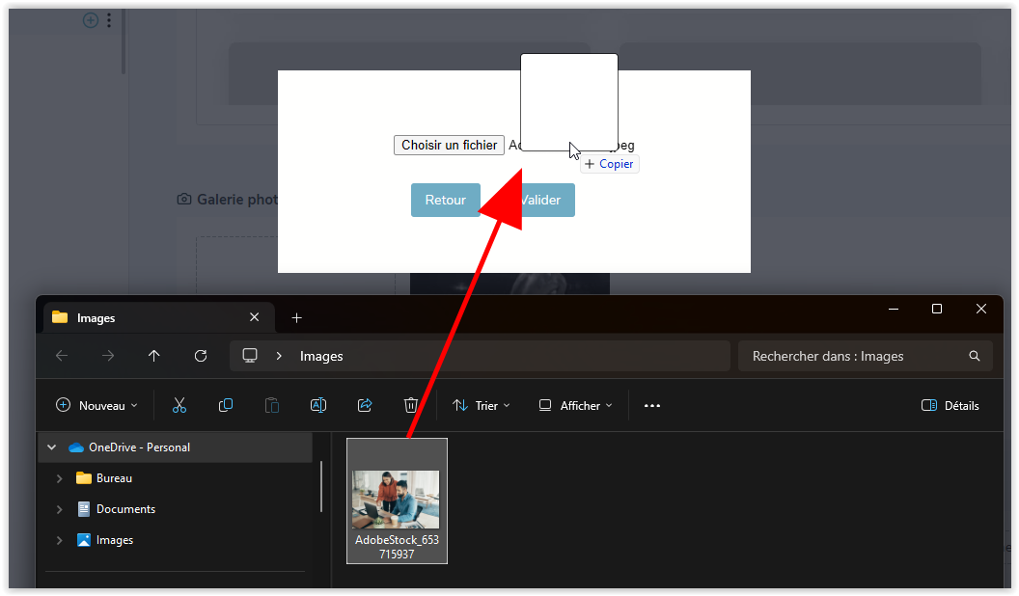Click the Rename icon in toolbar

pyautogui.click(x=318, y=406)
